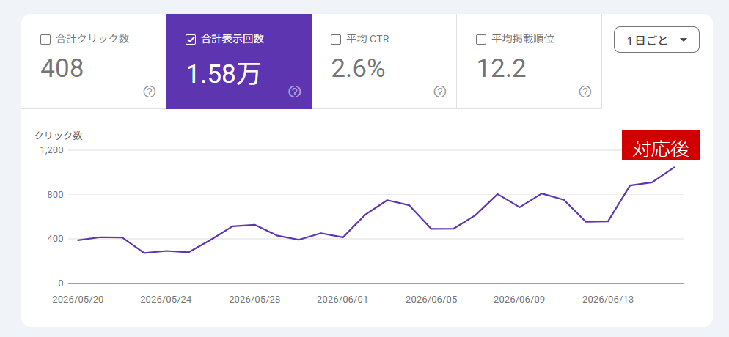The height and width of the screenshot is (337, 729).
Task: Enable the 平均 CTR checkbox
Action: coord(336,40)
